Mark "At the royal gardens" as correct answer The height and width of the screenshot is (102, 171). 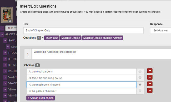point(140,71)
